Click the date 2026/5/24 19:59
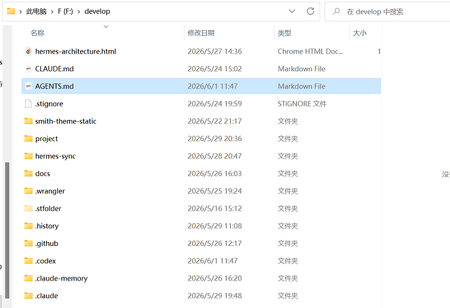Image resolution: width=450 pixels, height=308 pixels. click(x=215, y=104)
